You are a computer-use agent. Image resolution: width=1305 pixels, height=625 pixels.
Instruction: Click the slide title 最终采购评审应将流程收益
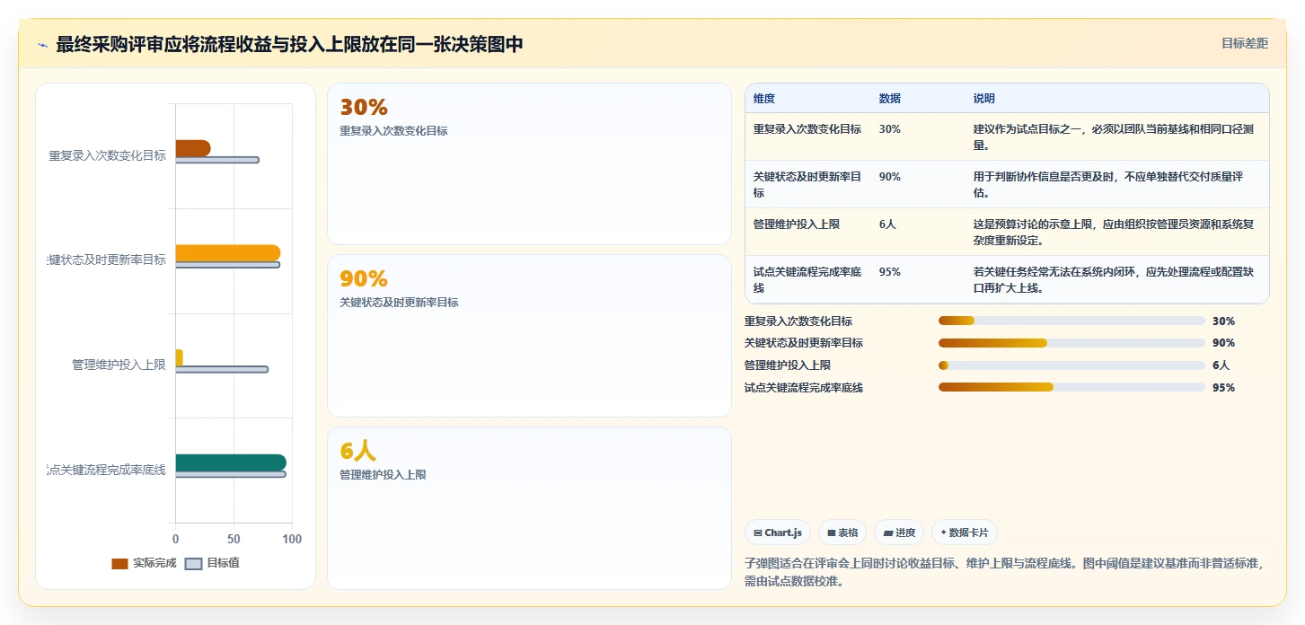pos(289,45)
